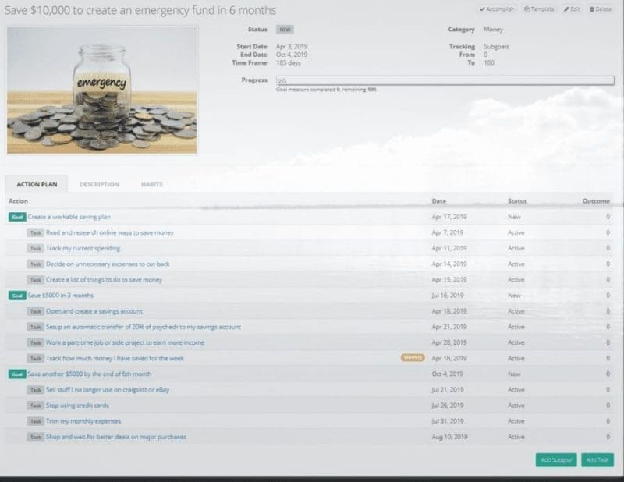Open Save another $5000 by end of 6th month
624x482 pixels.
point(89,374)
